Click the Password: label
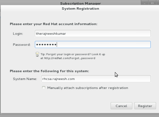159x117 pixels. [x=22, y=44]
